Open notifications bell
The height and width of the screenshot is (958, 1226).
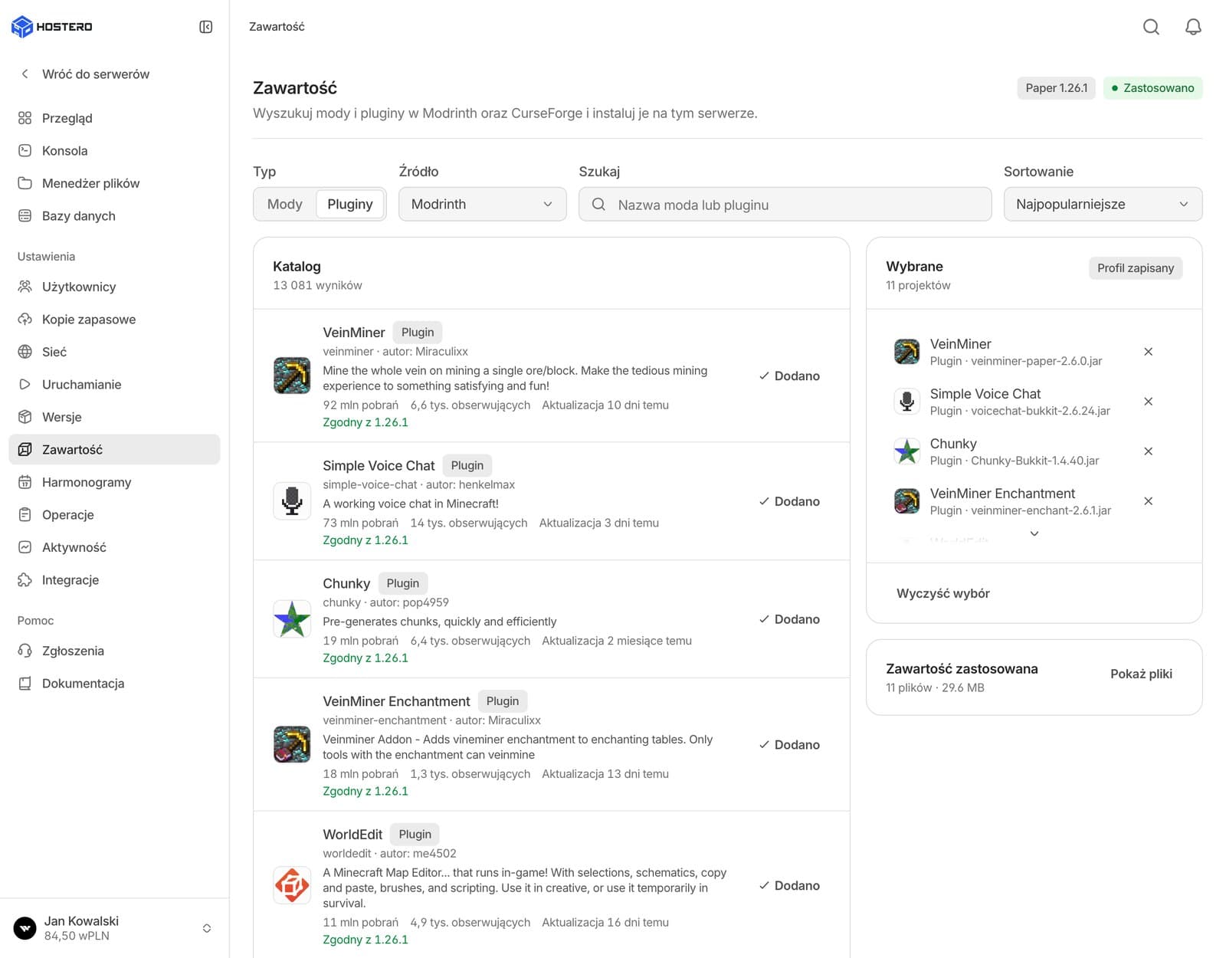[1193, 27]
